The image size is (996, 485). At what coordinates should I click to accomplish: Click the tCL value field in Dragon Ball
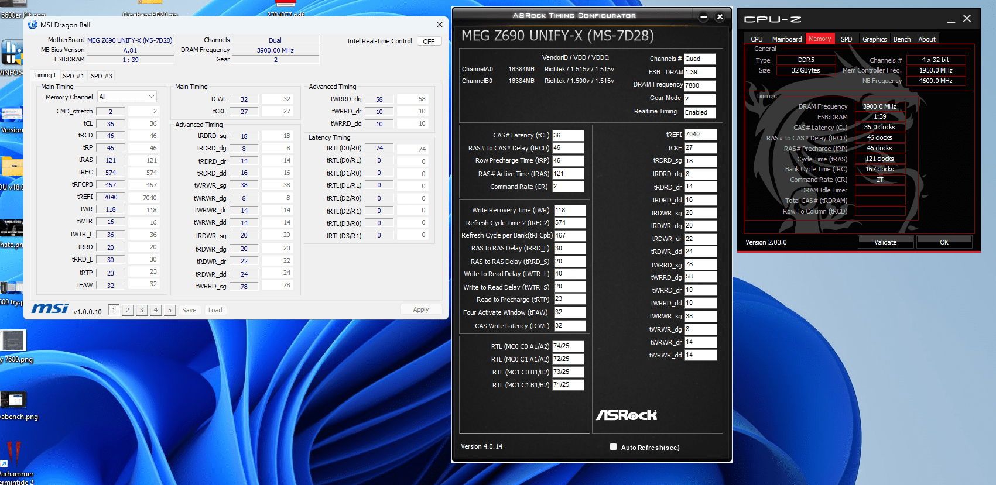pyautogui.click(x=110, y=124)
